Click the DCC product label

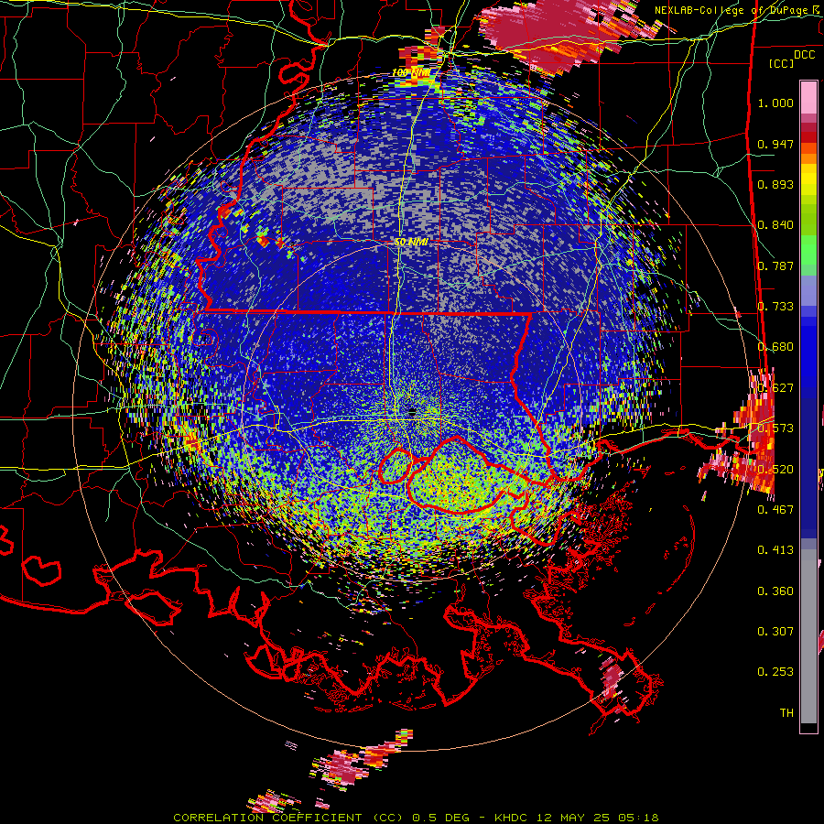click(804, 54)
